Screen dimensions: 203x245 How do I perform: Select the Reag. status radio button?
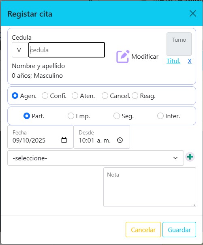tap(135, 96)
